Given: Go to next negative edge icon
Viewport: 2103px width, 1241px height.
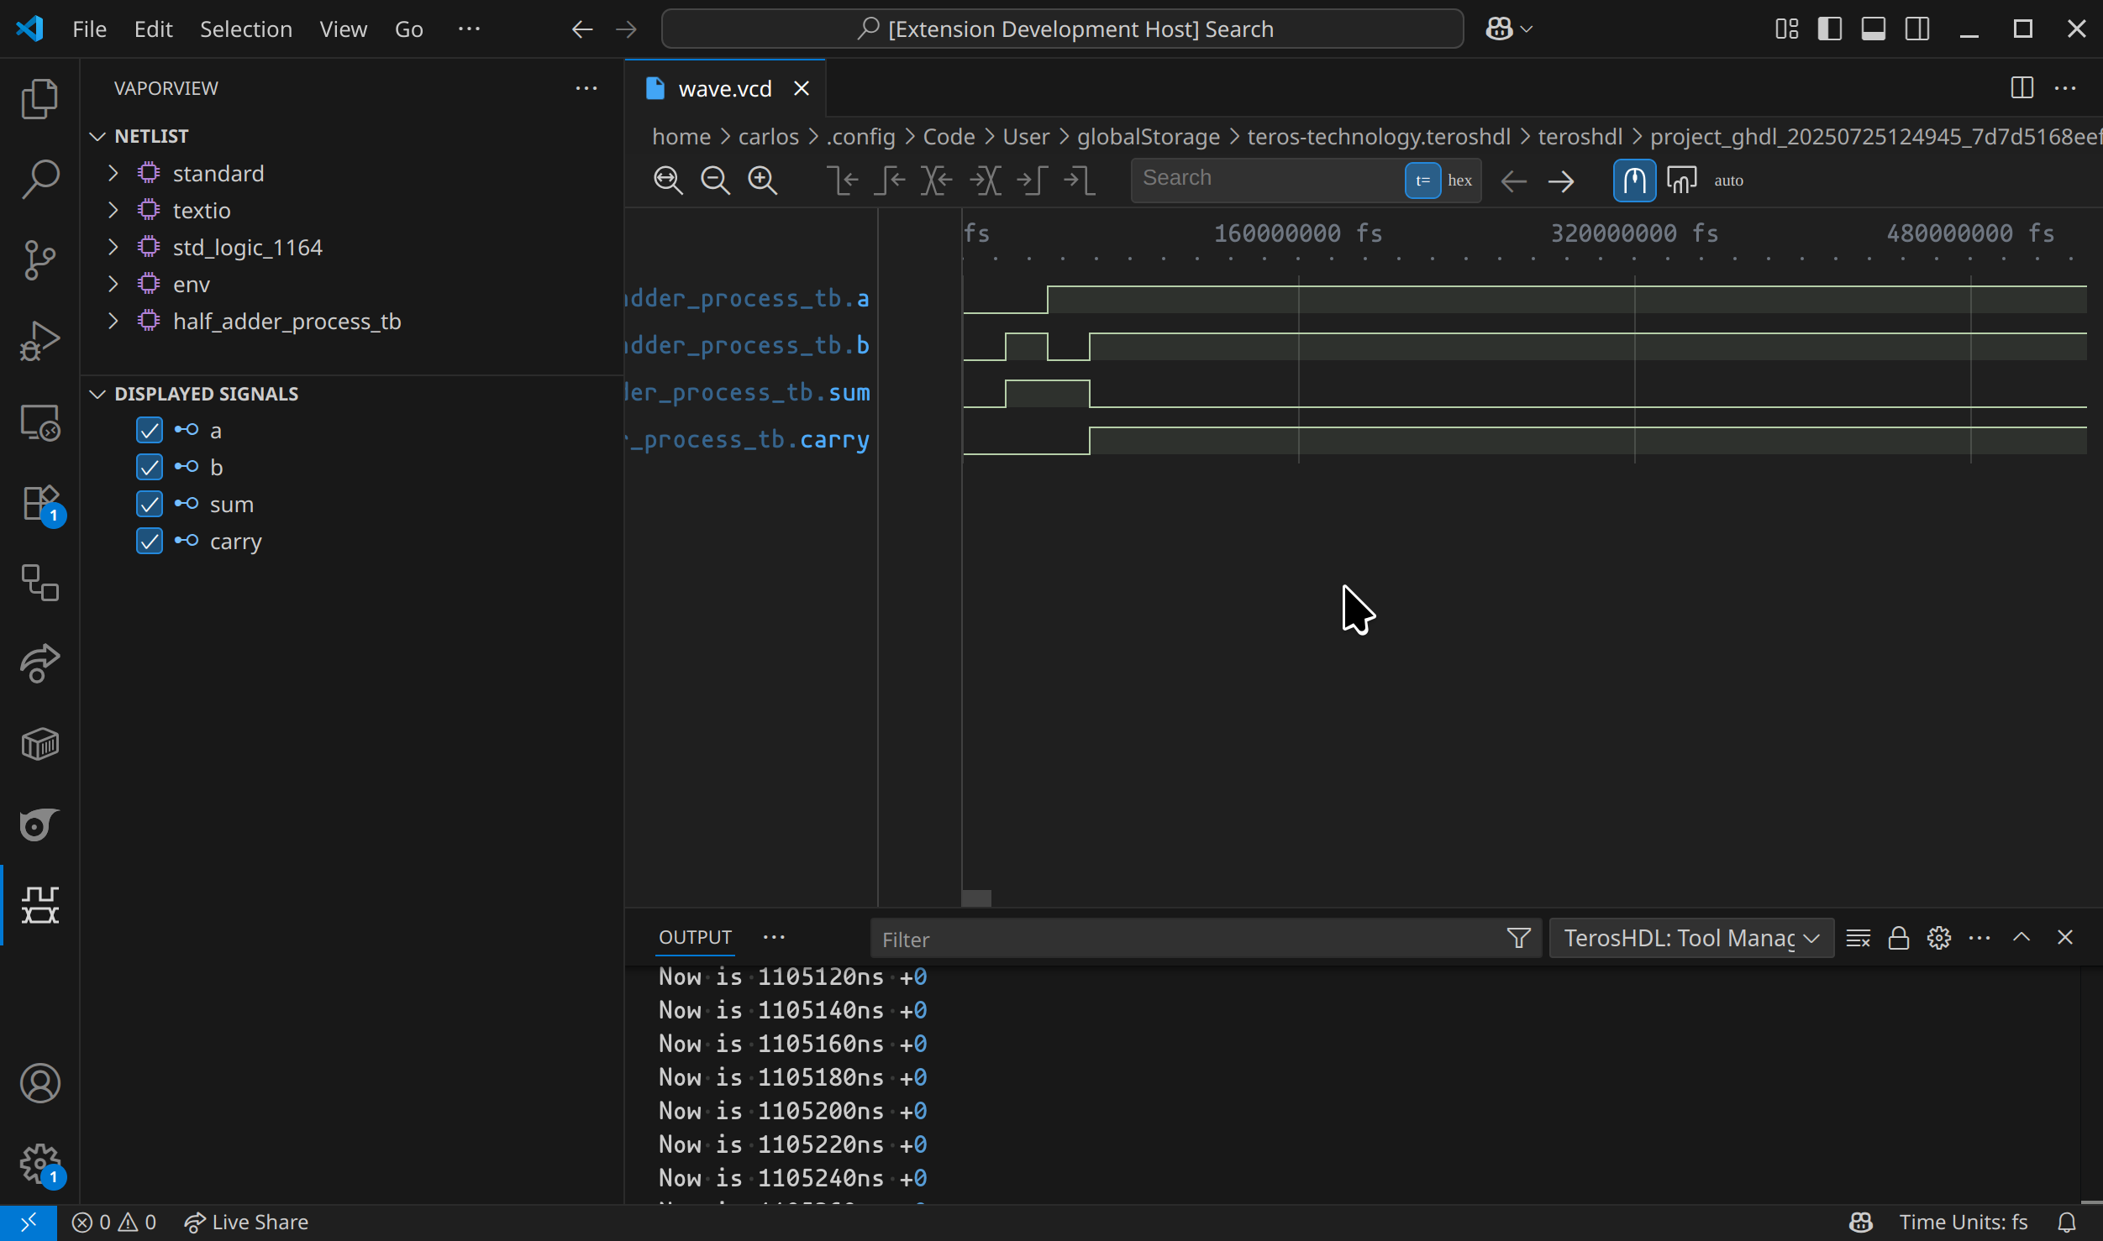Looking at the screenshot, I should pos(1079,181).
